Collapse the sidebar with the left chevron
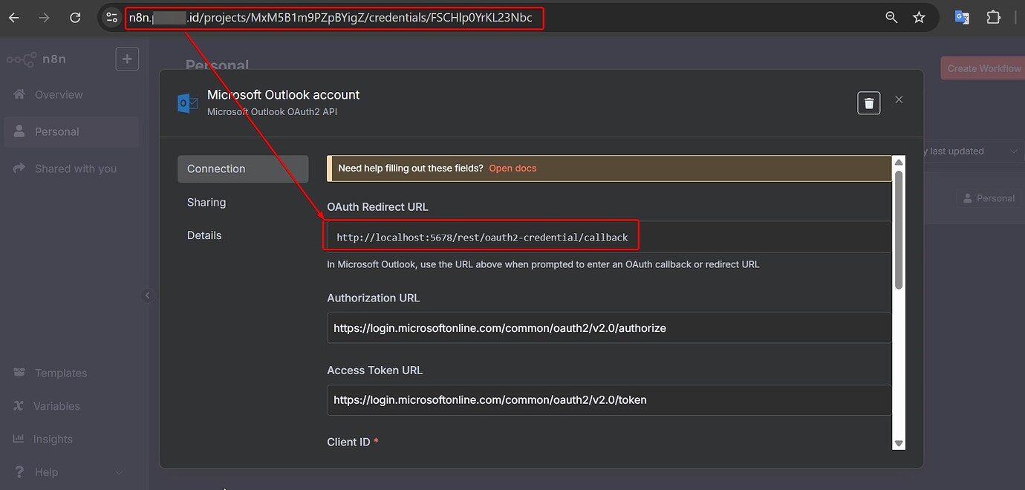The image size is (1025, 490). pos(147,295)
